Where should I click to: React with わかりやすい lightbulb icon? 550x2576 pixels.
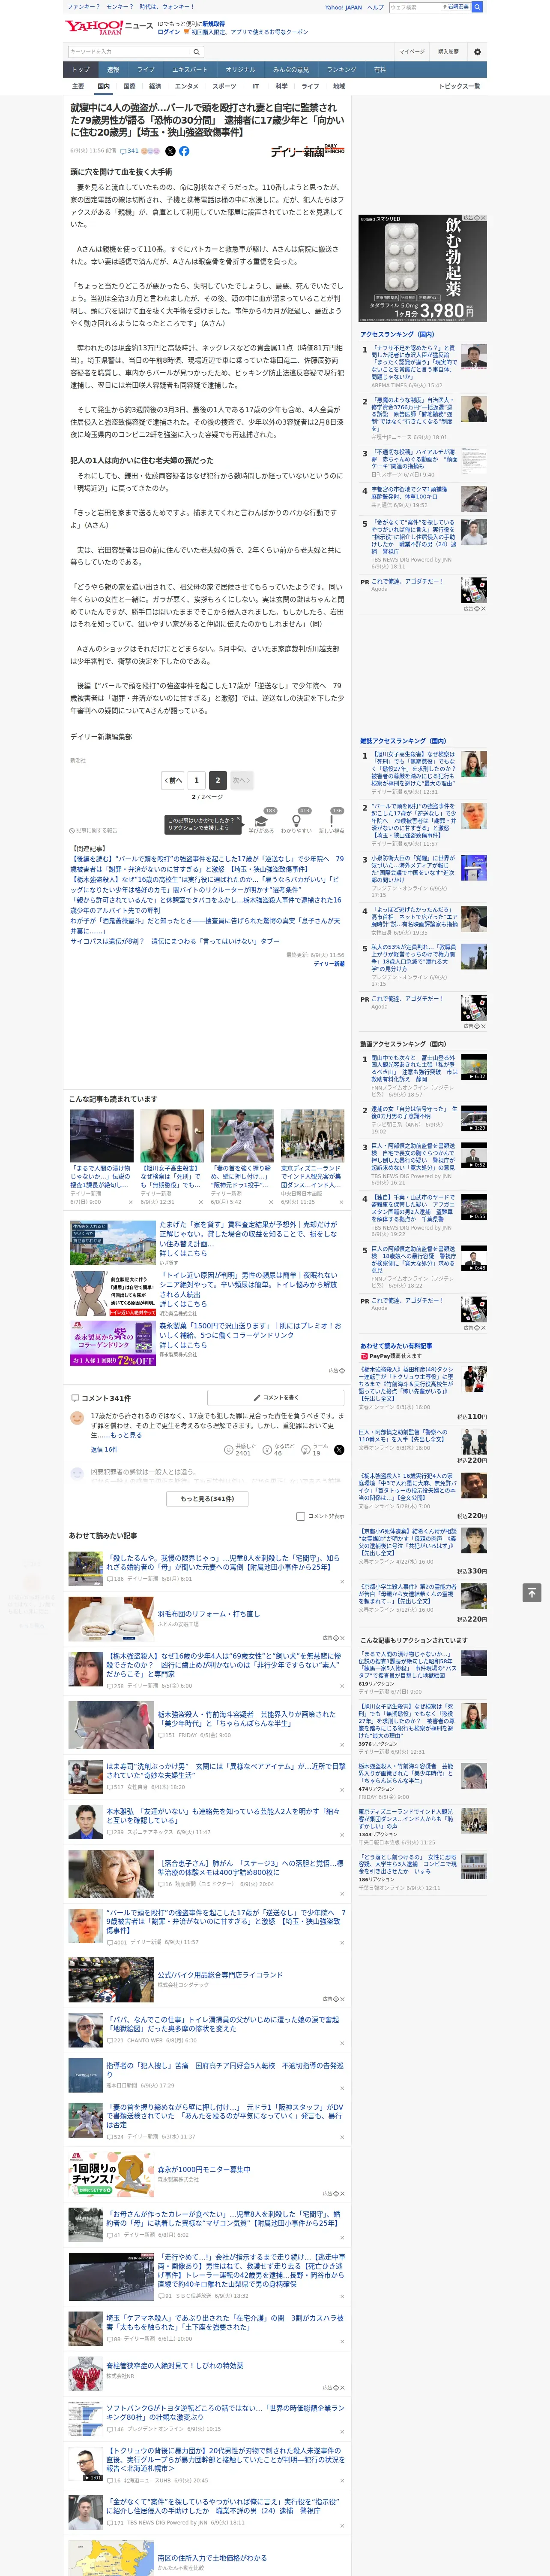tap(296, 821)
